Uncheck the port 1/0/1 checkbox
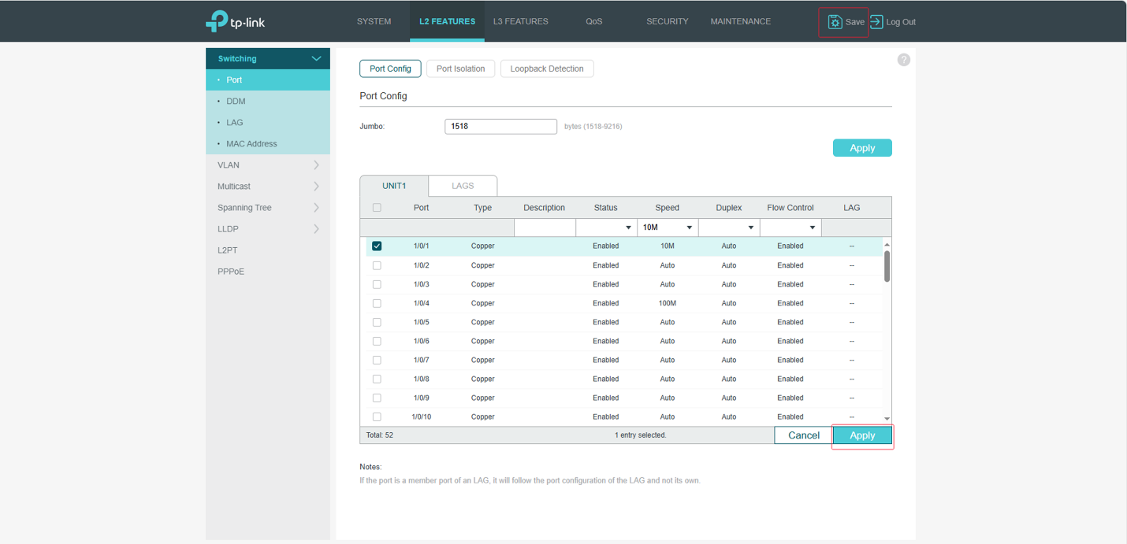Viewport: 1127px width, 544px height. point(377,246)
